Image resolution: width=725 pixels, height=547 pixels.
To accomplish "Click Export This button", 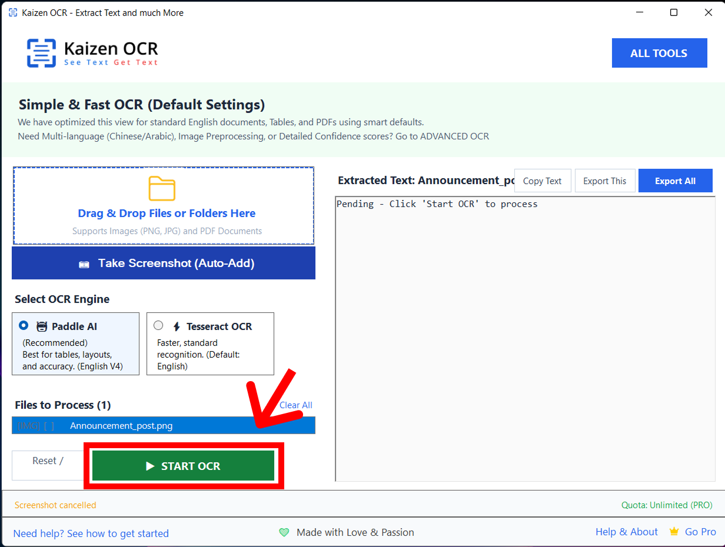I will pyautogui.click(x=604, y=181).
